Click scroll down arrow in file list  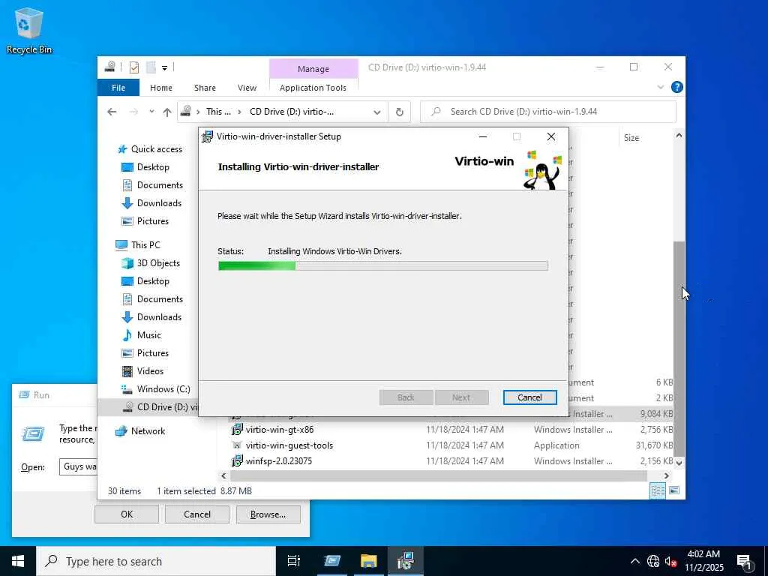pyautogui.click(x=679, y=462)
